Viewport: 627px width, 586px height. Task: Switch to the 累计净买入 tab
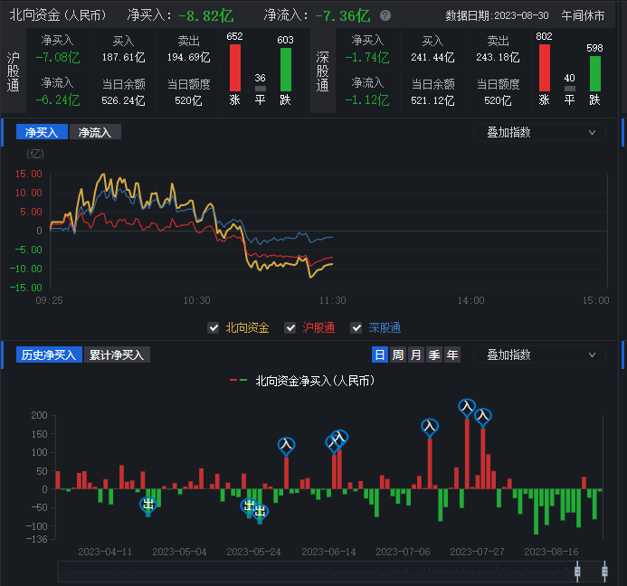click(x=118, y=354)
